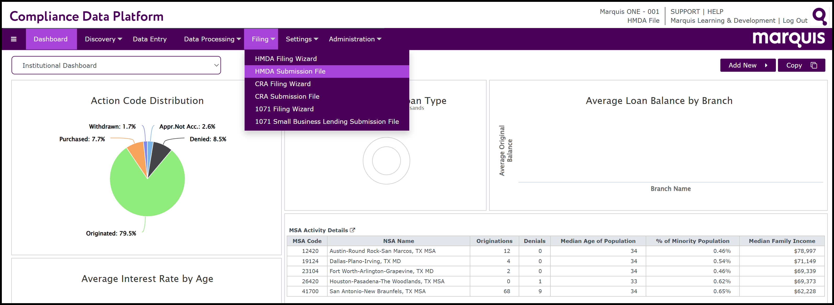Open the Data Entry page
This screenshot has width=834, height=305.
[x=150, y=39]
